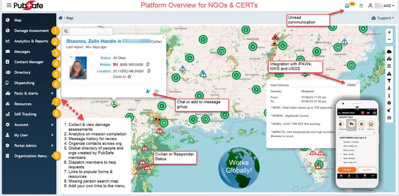Select Dispatching from the sidebar
399x196 pixels.
tap(24, 83)
